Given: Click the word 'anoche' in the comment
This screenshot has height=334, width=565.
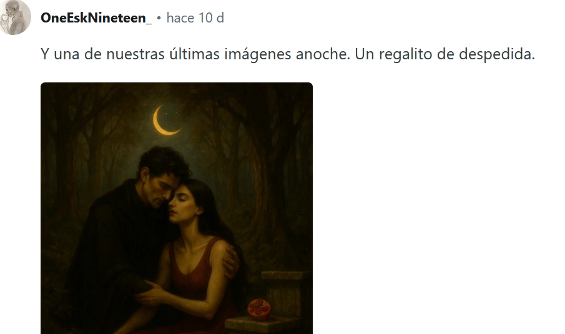Looking at the screenshot, I should click(323, 54).
